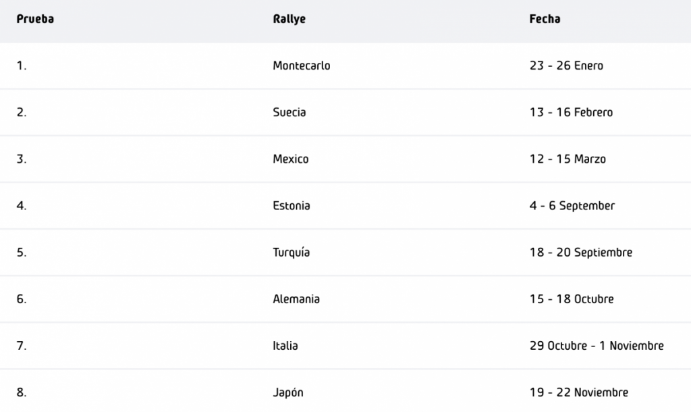
Task: Select the 18 - 20 Septiembre date
Action: 581,253
